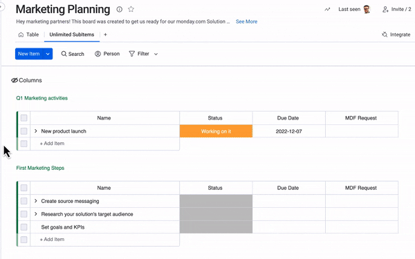The height and width of the screenshot is (259, 415).
Task: Select all items in First Marketing Steps header checkbox
Action: pyautogui.click(x=24, y=188)
